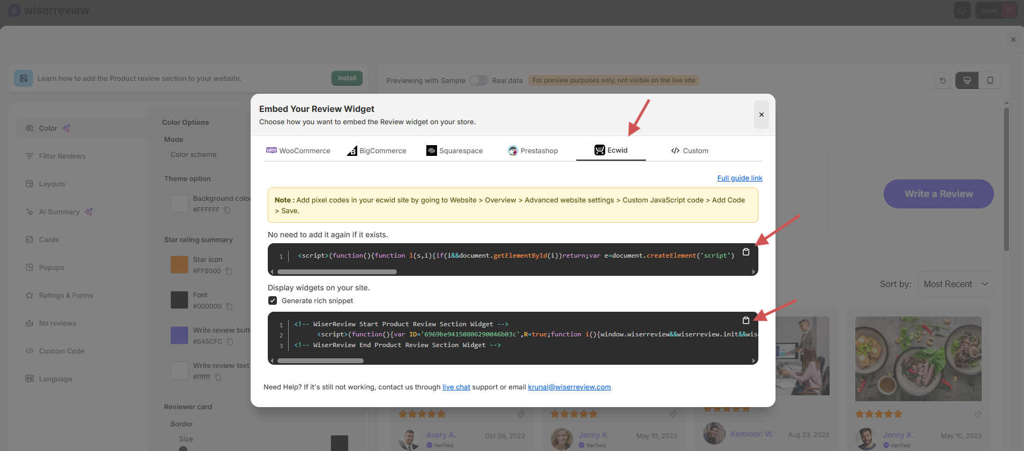Click the live chat link
Image resolution: width=1024 pixels, height=451 pixels.
tap(456, 387)
